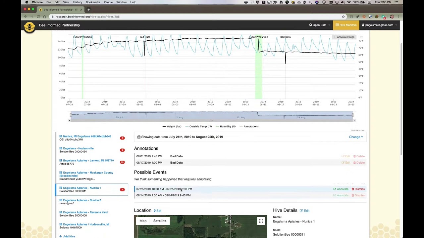Open a new browser tab
This screenshot has height=238, width=424.
89,10
